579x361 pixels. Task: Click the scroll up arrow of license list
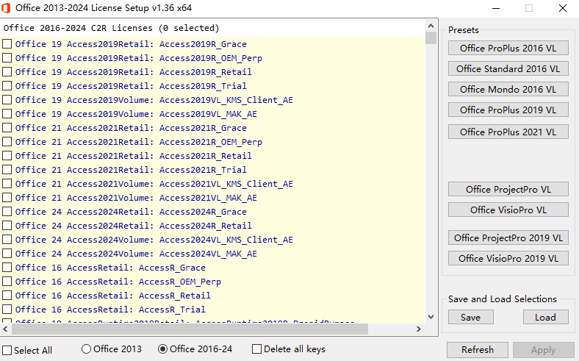431,25
